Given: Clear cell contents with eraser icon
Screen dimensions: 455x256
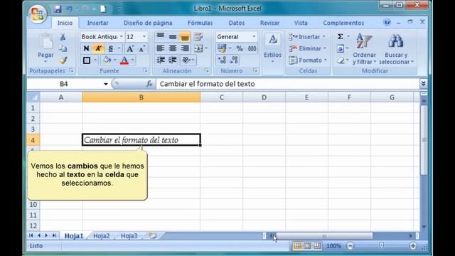Looking at the screenshot, I should pyautogui.click(x=341, y=60).
